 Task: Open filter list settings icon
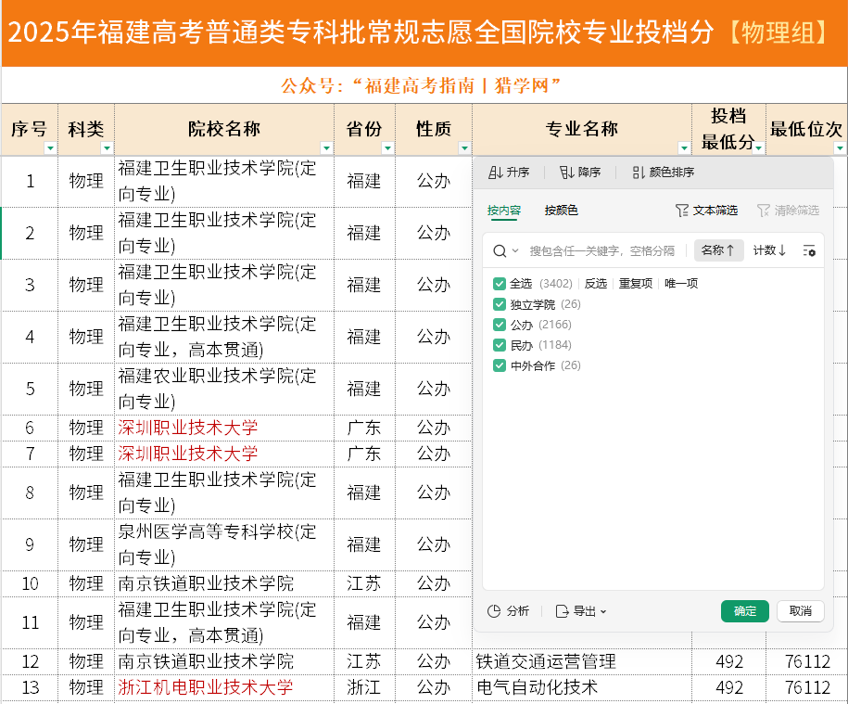click(x=809, y=250)
